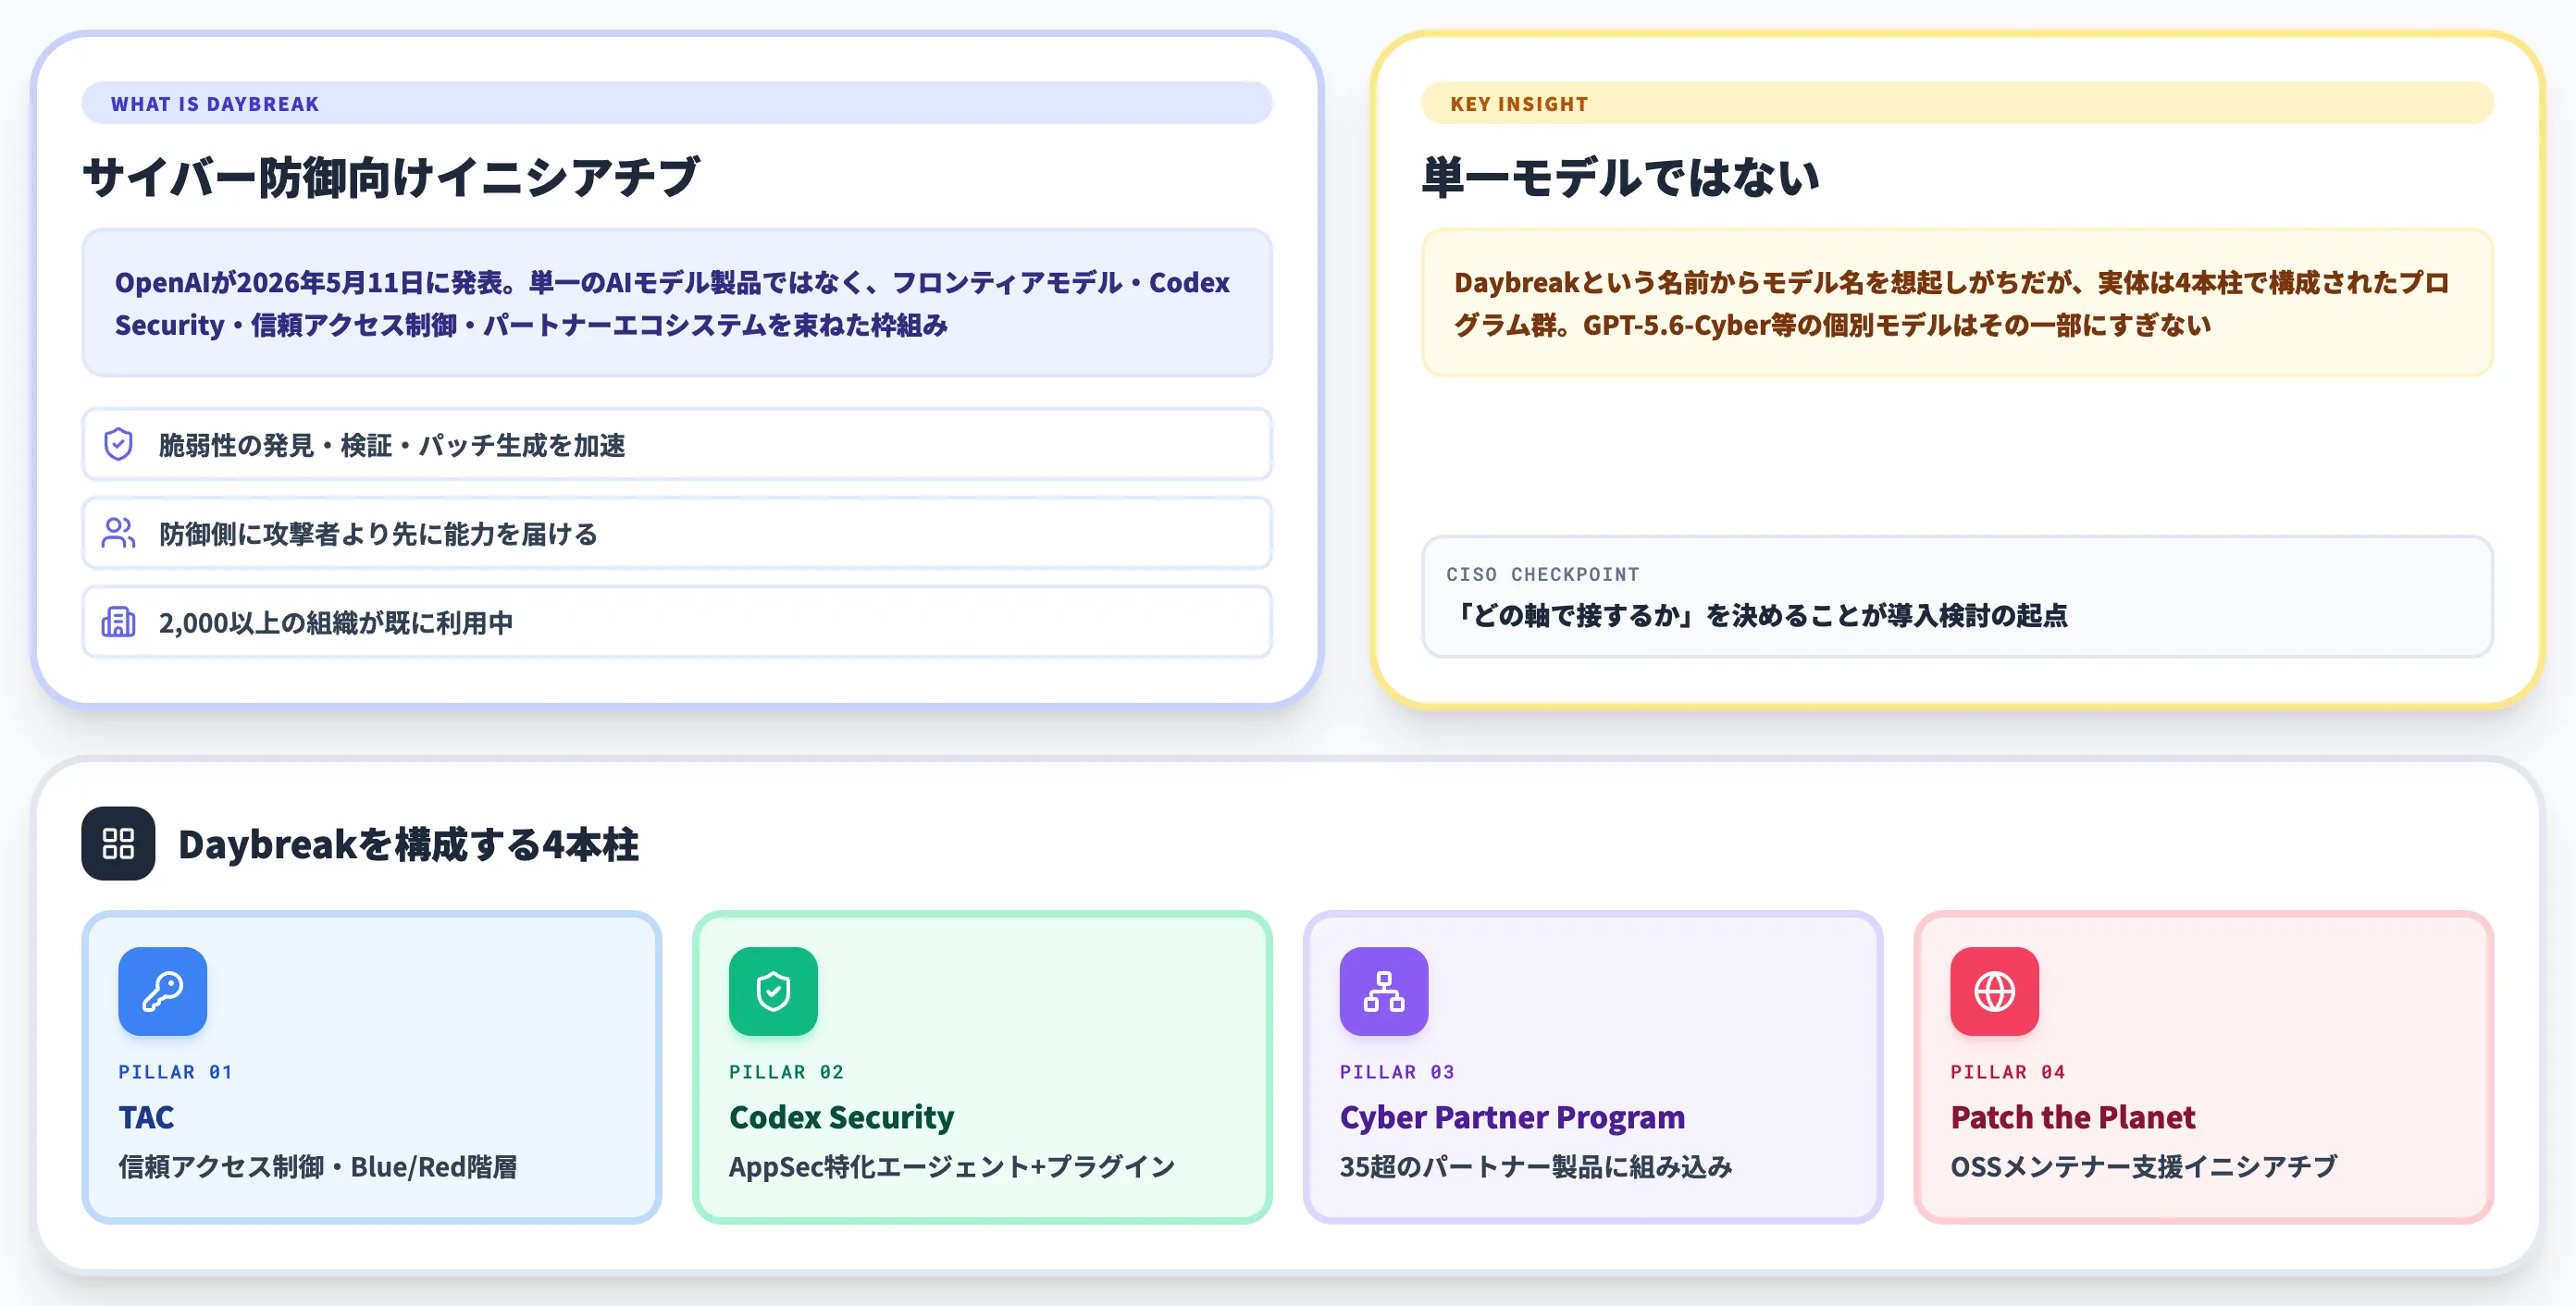Click the text 信頼アクセス制御・Blue/Red階層

(318, 1166)
